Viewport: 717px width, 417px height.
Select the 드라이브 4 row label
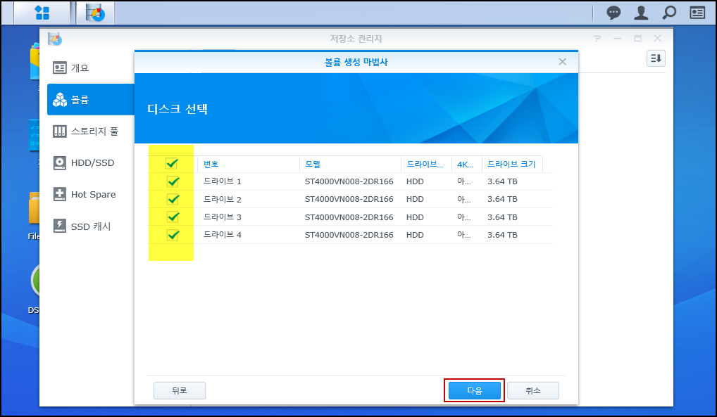coord(223,235)
